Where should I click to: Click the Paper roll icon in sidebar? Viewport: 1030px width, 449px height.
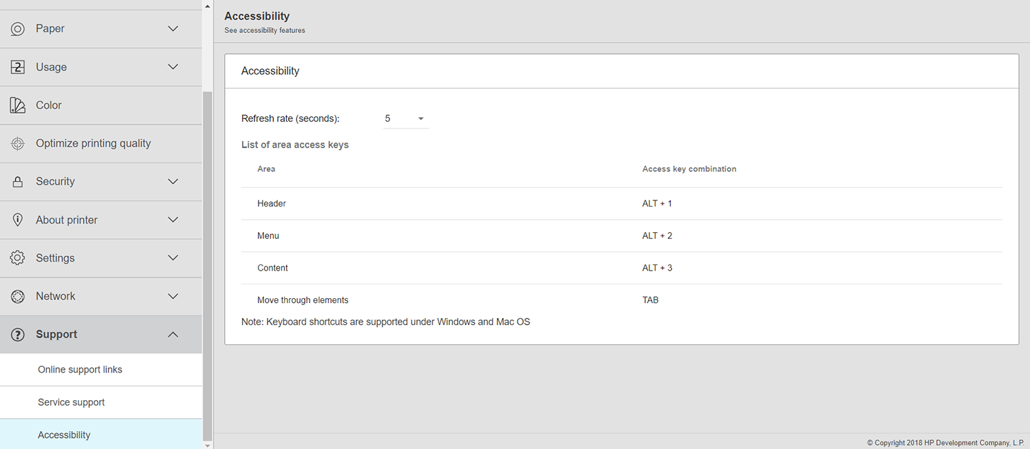(x=17, y=29)
